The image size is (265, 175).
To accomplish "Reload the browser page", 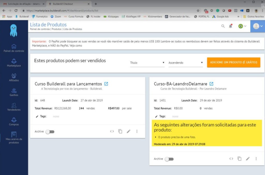I will pos(16,10).
